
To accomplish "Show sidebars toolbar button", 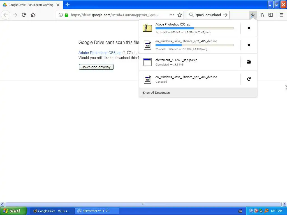I will point(271,15).
